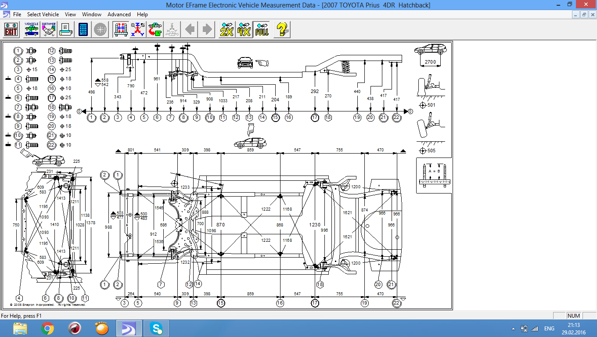The image size is (597, 337).
Task: Select the A:B measurement gauge toolbar icon
Action: [121, 30]
